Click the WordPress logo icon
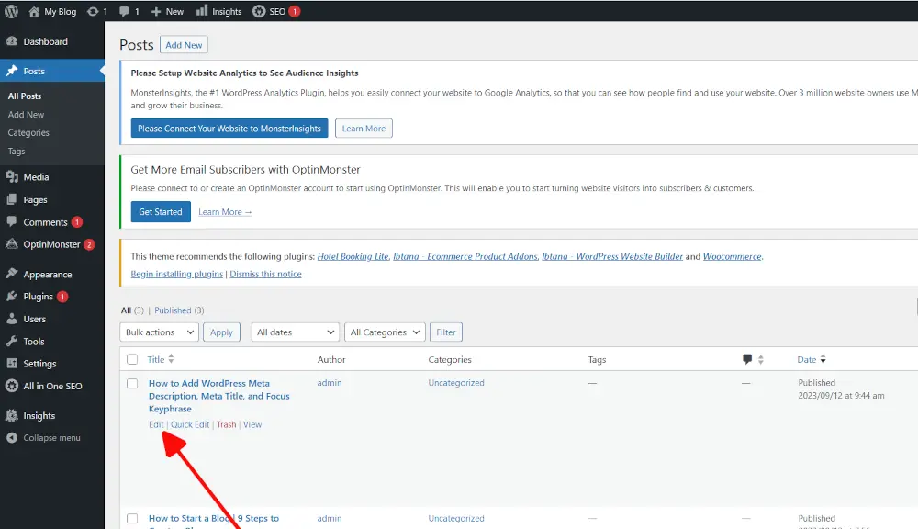Image resolution: width=918 pixels, height=529 pixels. (x=11, y=11)
